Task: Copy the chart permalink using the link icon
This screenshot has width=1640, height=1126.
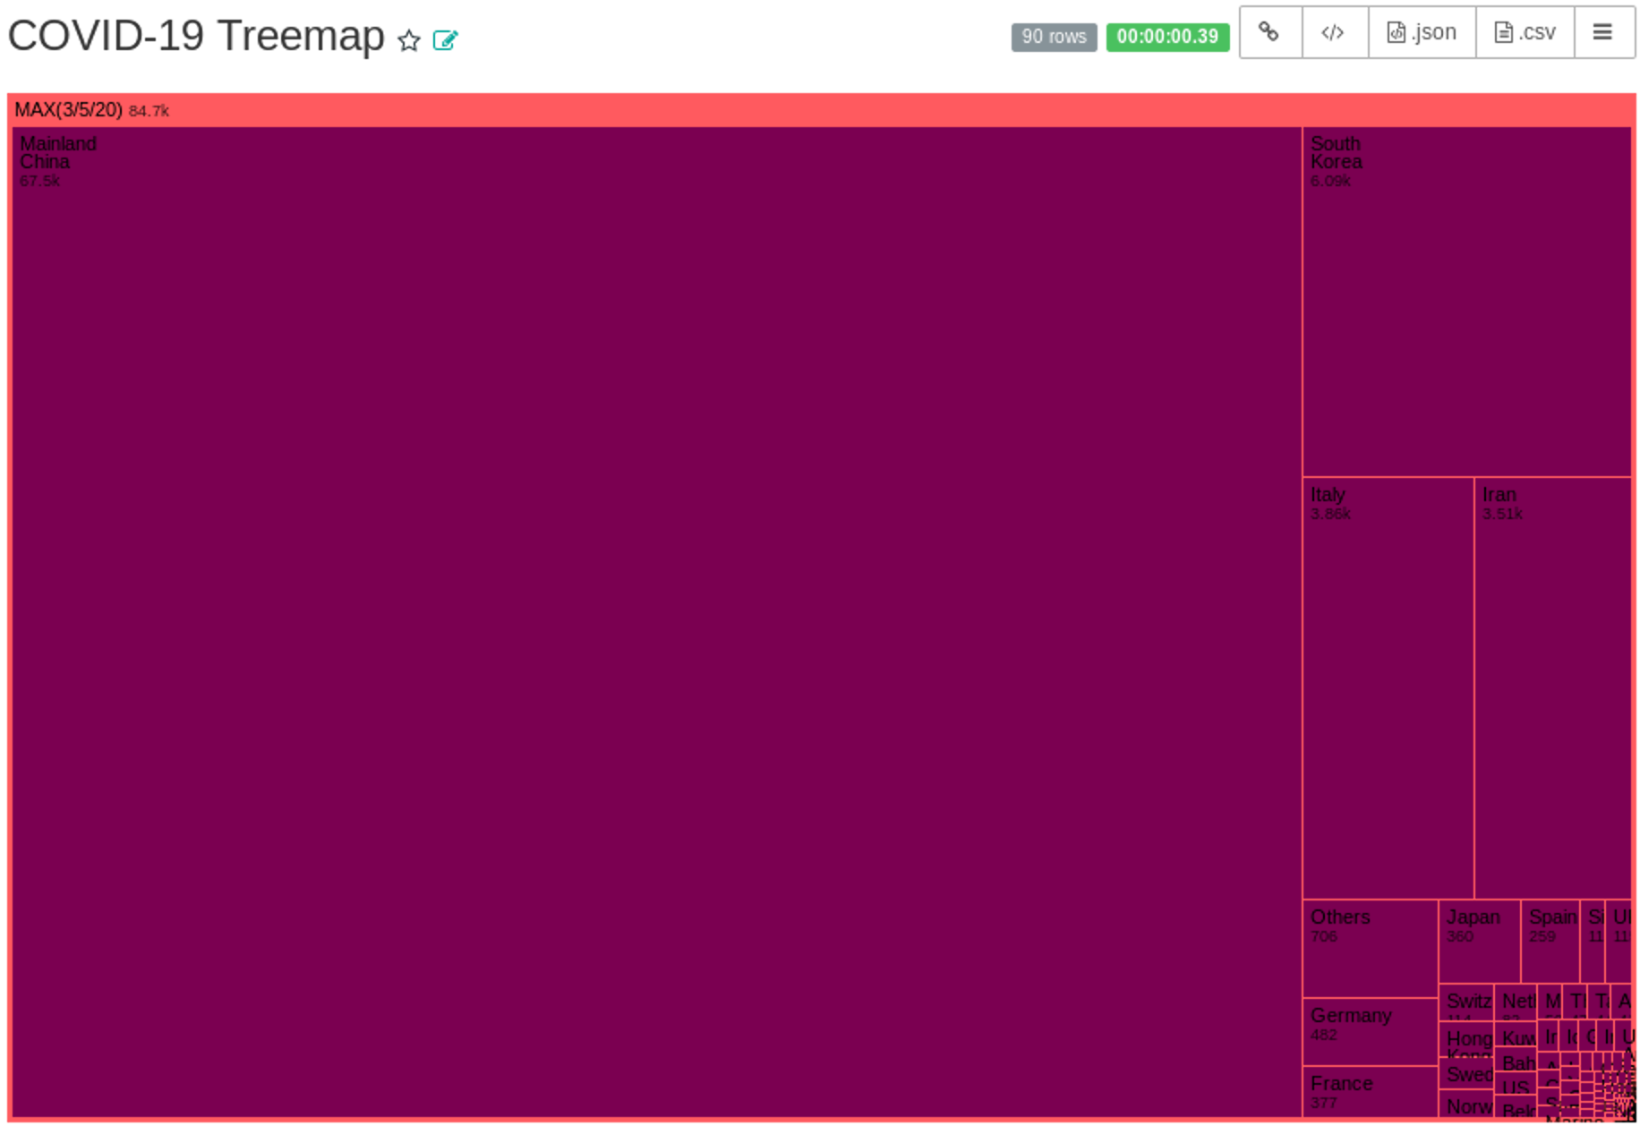Action: (1270, 32)
